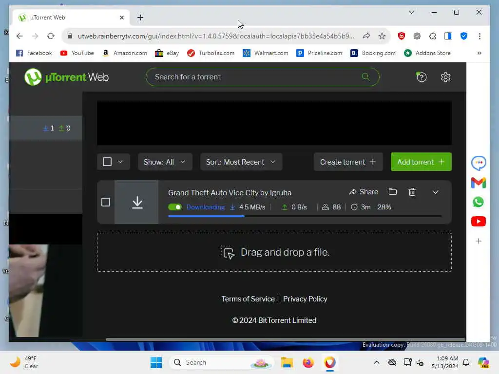Check the Grand Theft Auto torrent checkbox
The width and height of the screenshot is (499, 374).
[x=106, y=202]
